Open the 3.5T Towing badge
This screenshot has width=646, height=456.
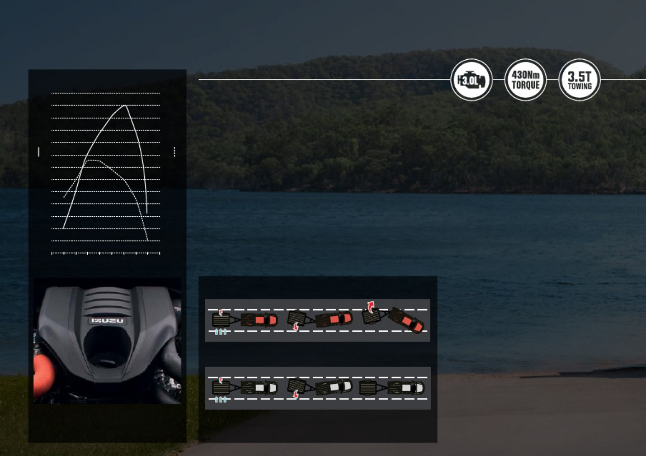point(579,80)
